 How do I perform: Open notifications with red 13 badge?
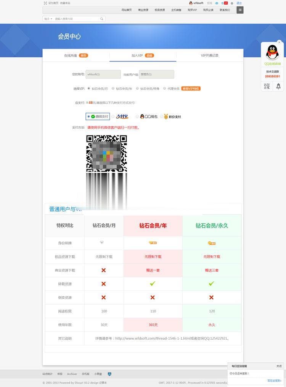click(x=225, y=3)
